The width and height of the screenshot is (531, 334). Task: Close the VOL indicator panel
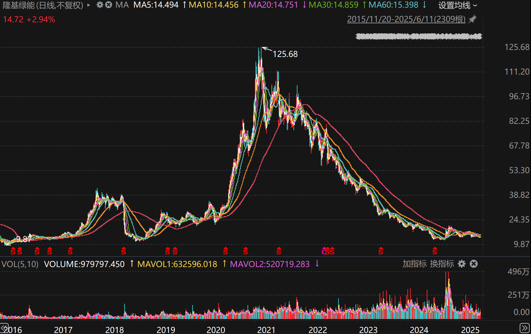(x=474, y=264)
